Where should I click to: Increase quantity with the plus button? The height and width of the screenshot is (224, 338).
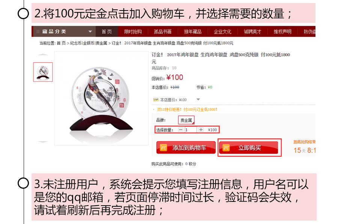(201, 130)
